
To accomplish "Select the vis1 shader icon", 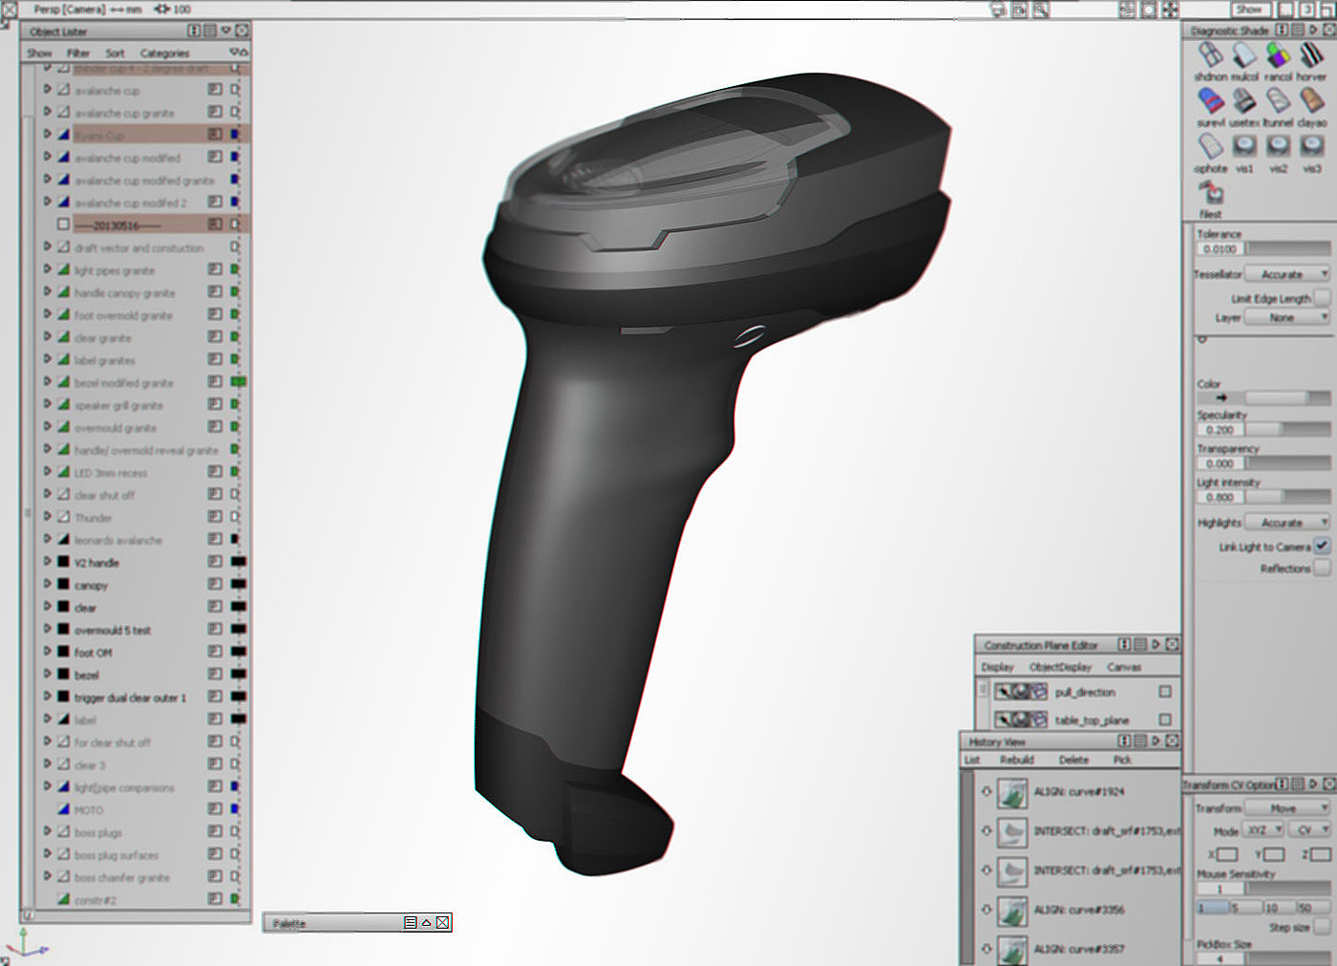I will [1243, 146].
